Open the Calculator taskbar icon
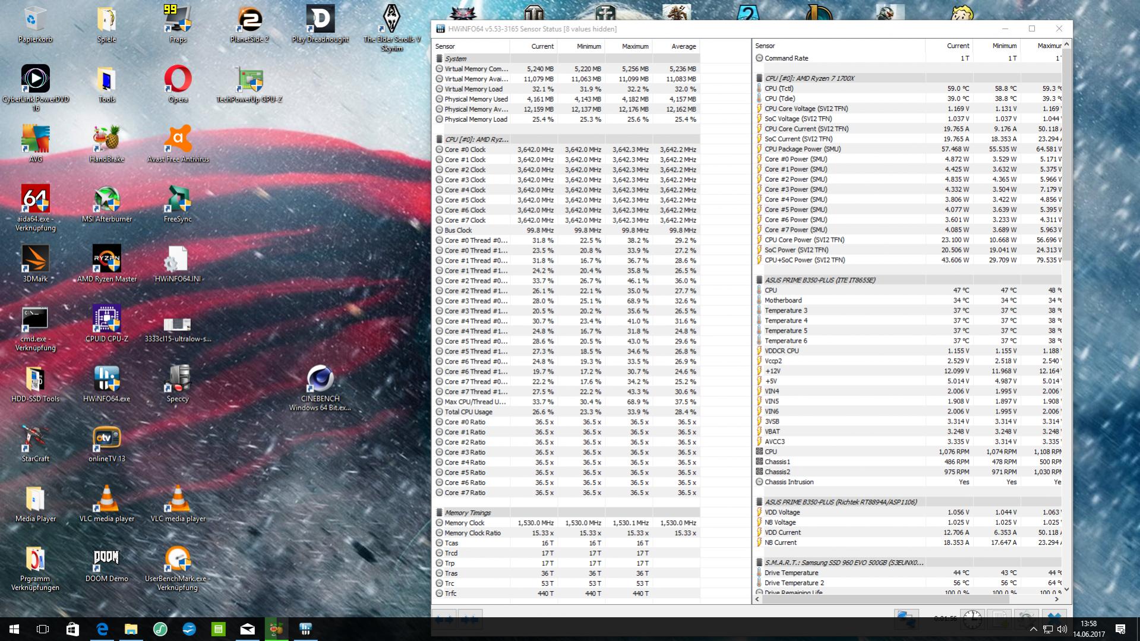The height and width of the screenshot is (641, 1140). tap(218, 629)
